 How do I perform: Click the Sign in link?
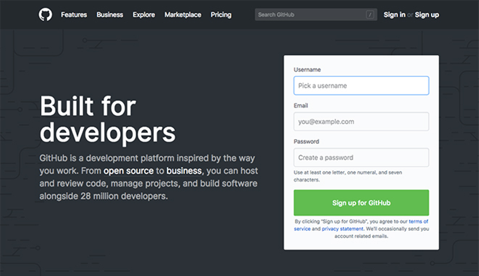394,15
